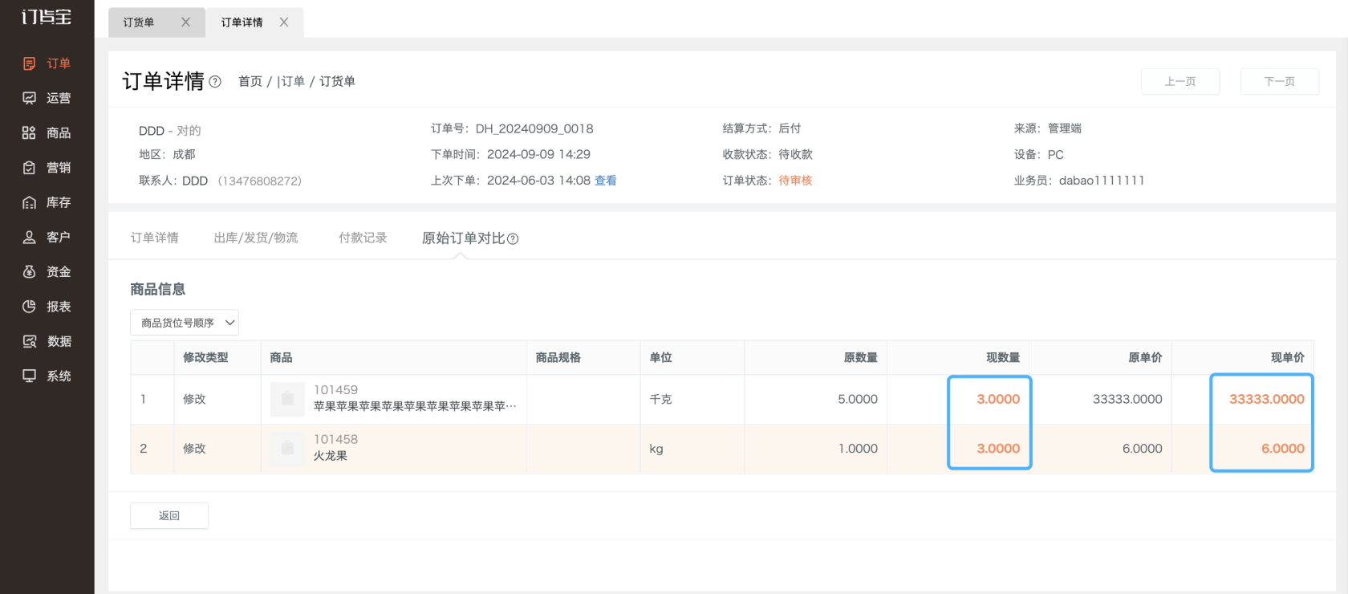Go to 商品 module icon
The image size is (1348, 594).
pyautogui.click(x=30, y=132)
